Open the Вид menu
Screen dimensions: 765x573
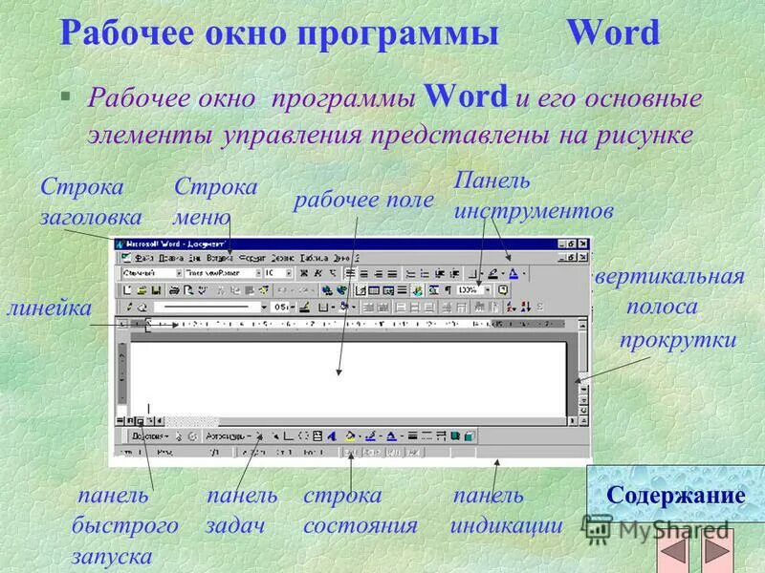[195, 258]
